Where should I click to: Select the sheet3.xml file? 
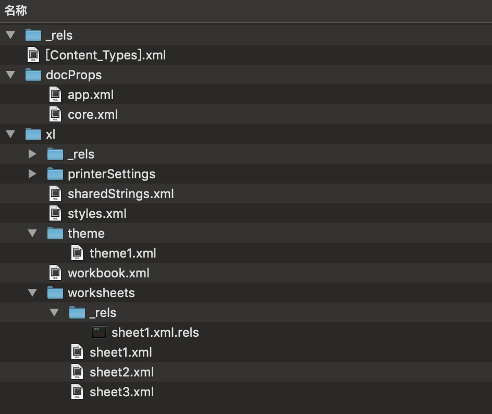tap(121, 392)
